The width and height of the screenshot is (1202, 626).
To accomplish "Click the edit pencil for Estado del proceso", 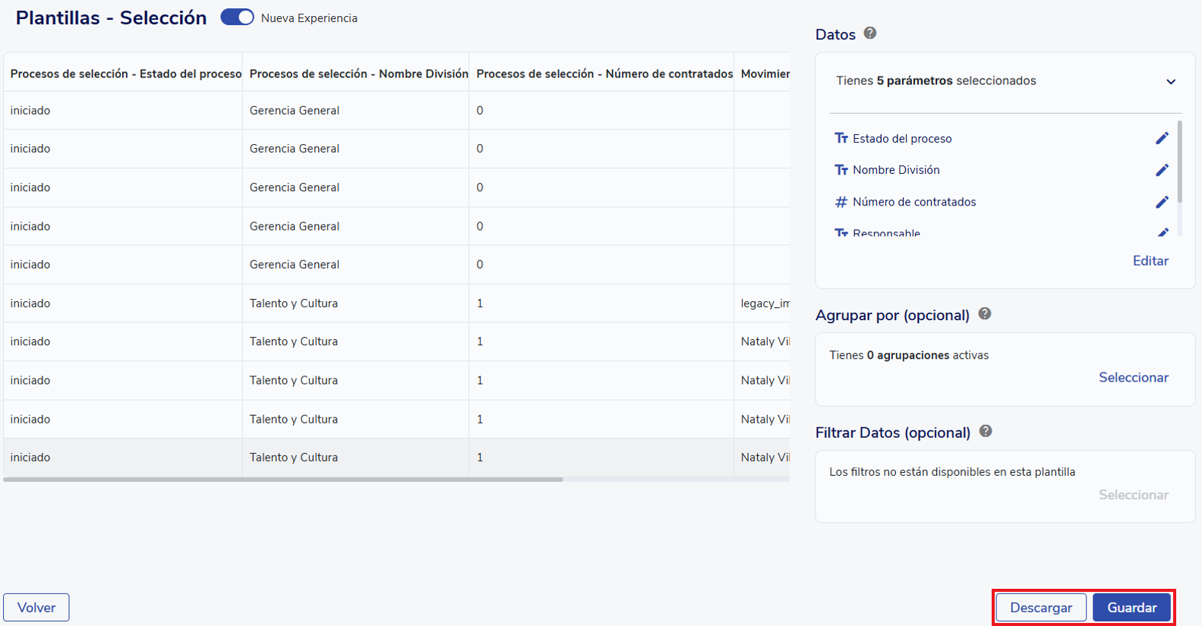I will click(x=1162, y=138).
